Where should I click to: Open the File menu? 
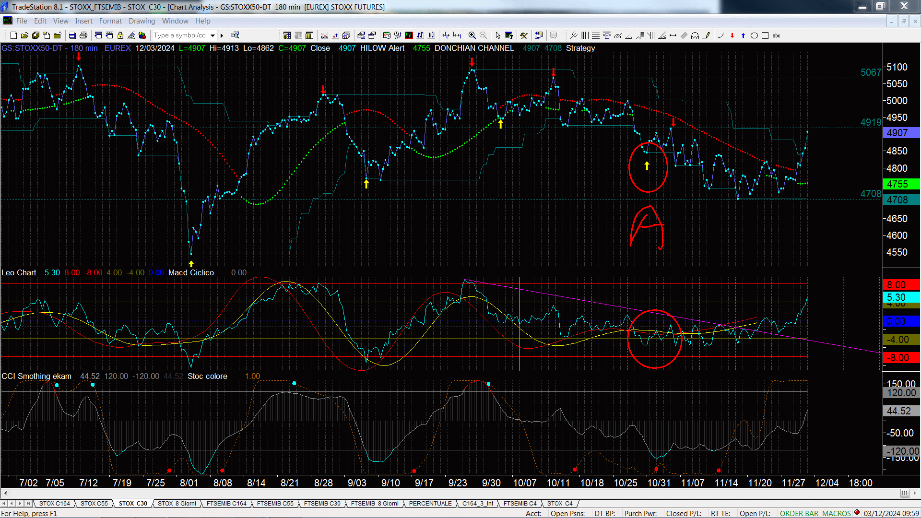(22, 21)
